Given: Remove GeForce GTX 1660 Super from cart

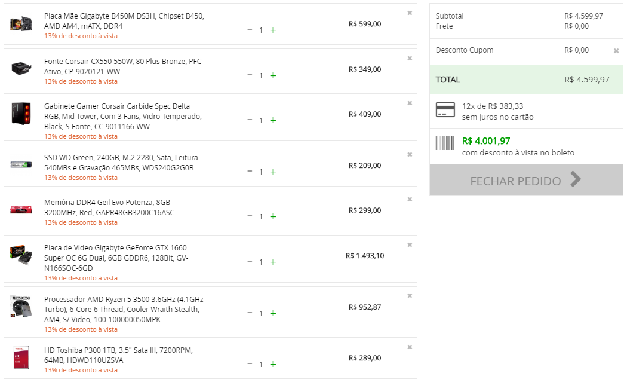Looking at the screenshot, I should [410, 245].
